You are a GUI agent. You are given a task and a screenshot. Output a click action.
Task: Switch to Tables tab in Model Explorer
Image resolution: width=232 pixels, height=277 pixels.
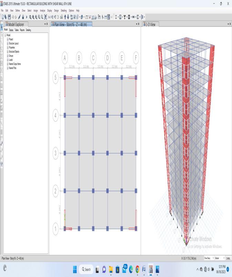pos(17,30)
